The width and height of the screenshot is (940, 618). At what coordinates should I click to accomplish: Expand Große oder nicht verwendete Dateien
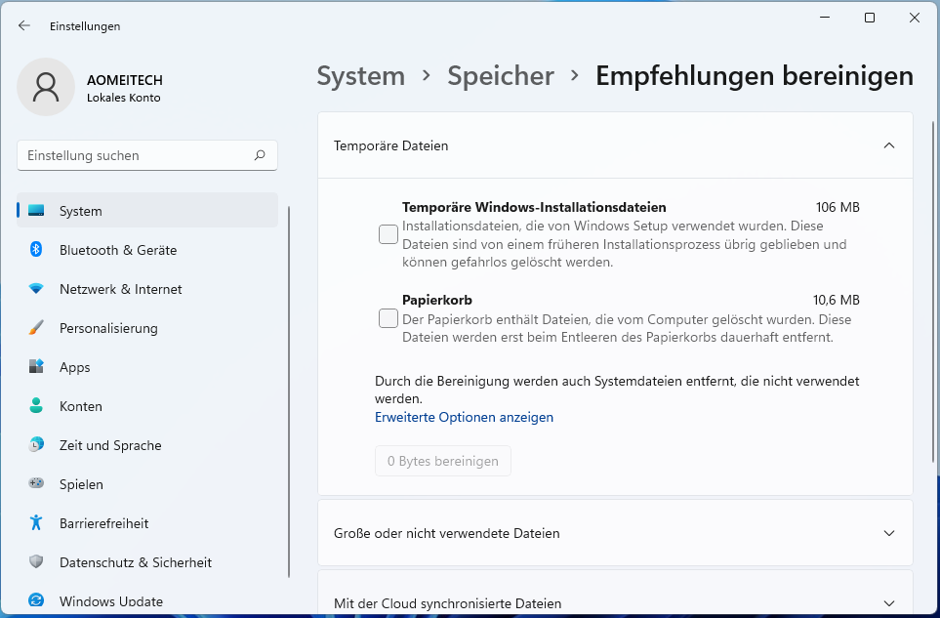coord(888,533)
